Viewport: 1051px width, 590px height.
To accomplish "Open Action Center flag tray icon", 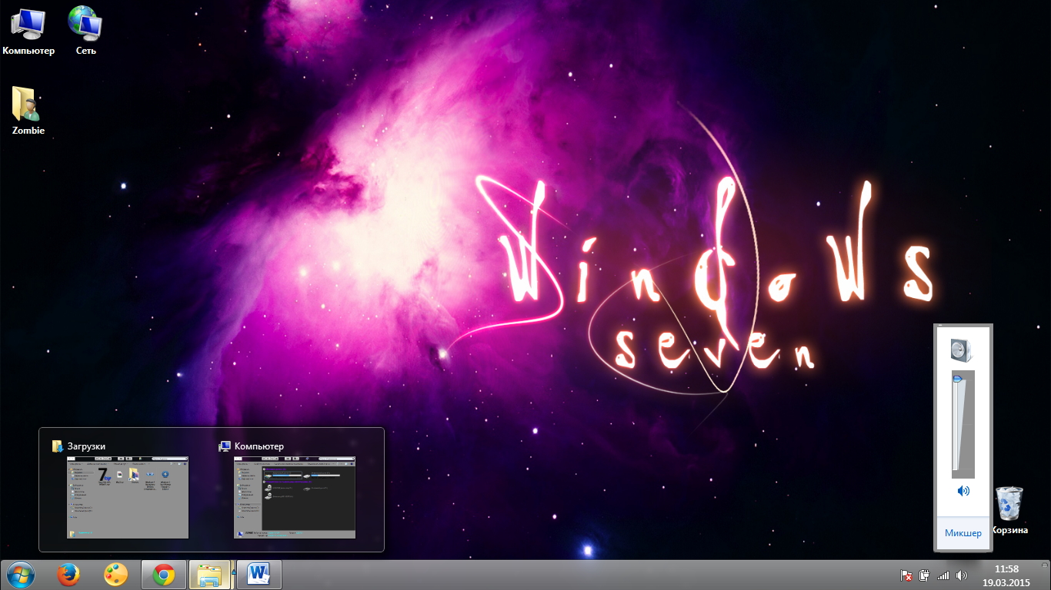I will (906, 575).
